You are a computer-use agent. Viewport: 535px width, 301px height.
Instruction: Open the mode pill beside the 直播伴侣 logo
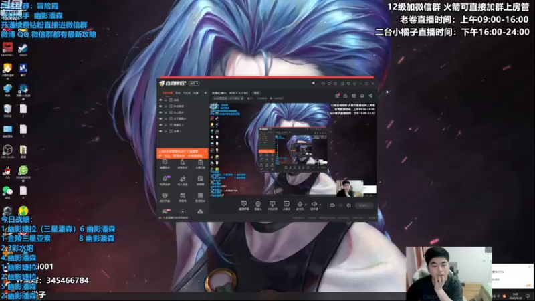pos(194,83)
